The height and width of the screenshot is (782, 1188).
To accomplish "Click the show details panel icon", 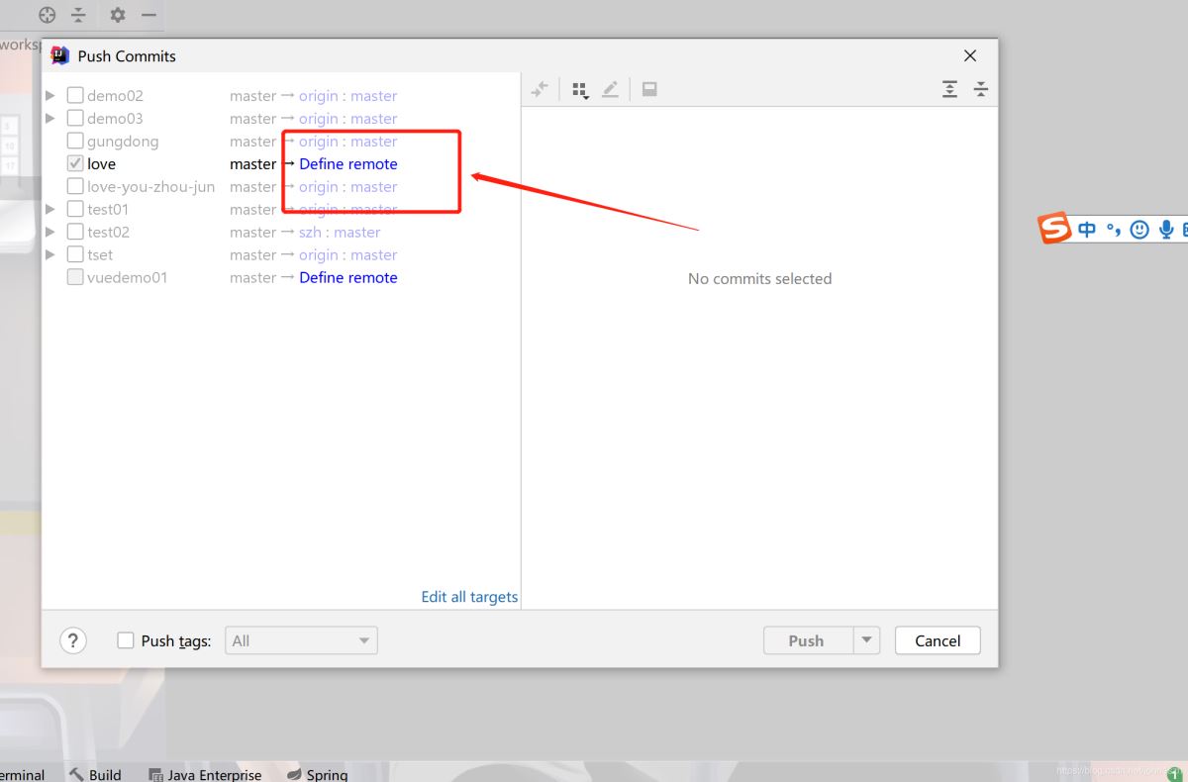I will 649,89.
